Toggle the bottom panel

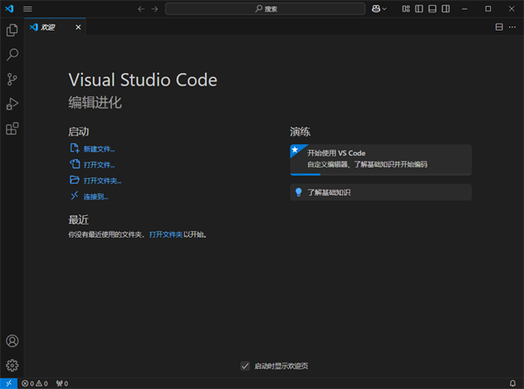coord(432,9)
